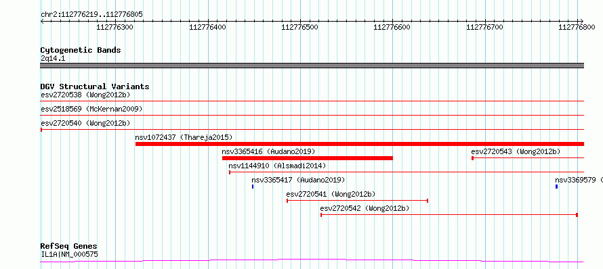
Task: Click the RefSeq Genes track title
Action: [69, 247]
